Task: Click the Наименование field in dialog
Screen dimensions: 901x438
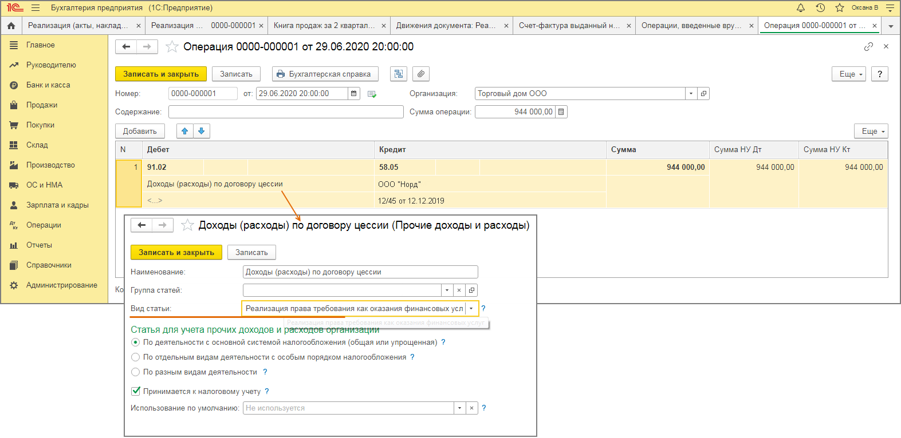Action: [360, 272]
